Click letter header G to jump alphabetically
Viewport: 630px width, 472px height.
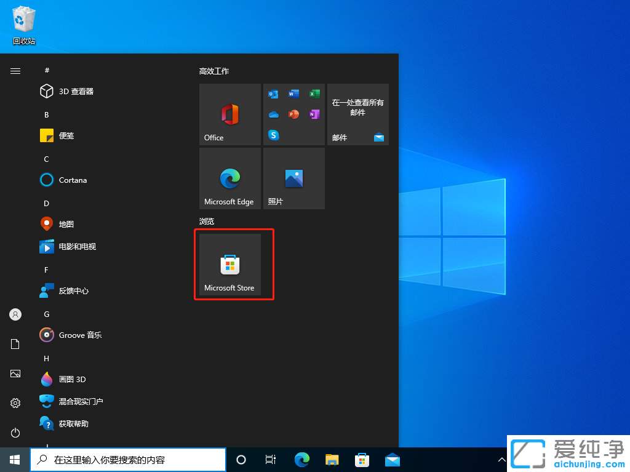pyautogui.click(x=47, y=314)
